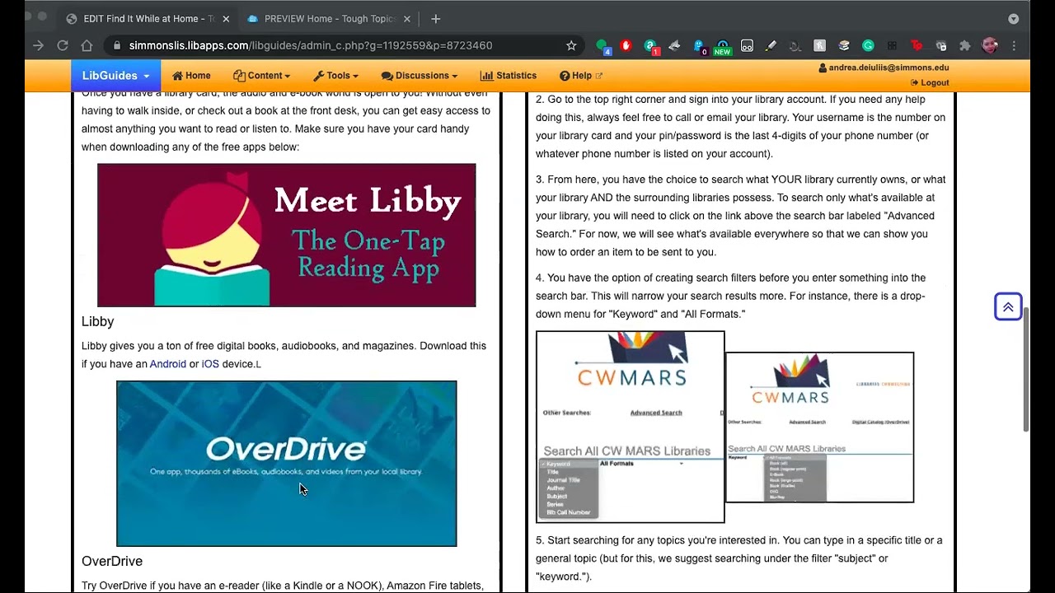Open a new browser tab
Viewport: 1055px width, 593px height.
point(436,19)
